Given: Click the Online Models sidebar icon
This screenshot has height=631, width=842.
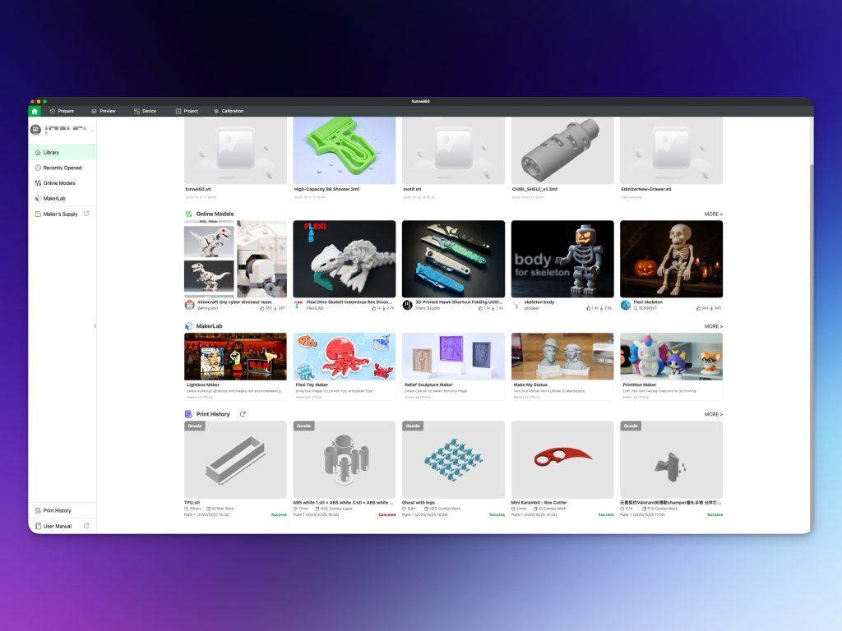Looking at the screenshot, I should [x=38, y=183].
